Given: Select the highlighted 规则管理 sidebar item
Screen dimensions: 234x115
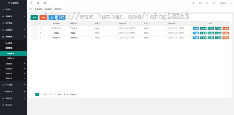Looking at the screenshot, I should [13, 53].
